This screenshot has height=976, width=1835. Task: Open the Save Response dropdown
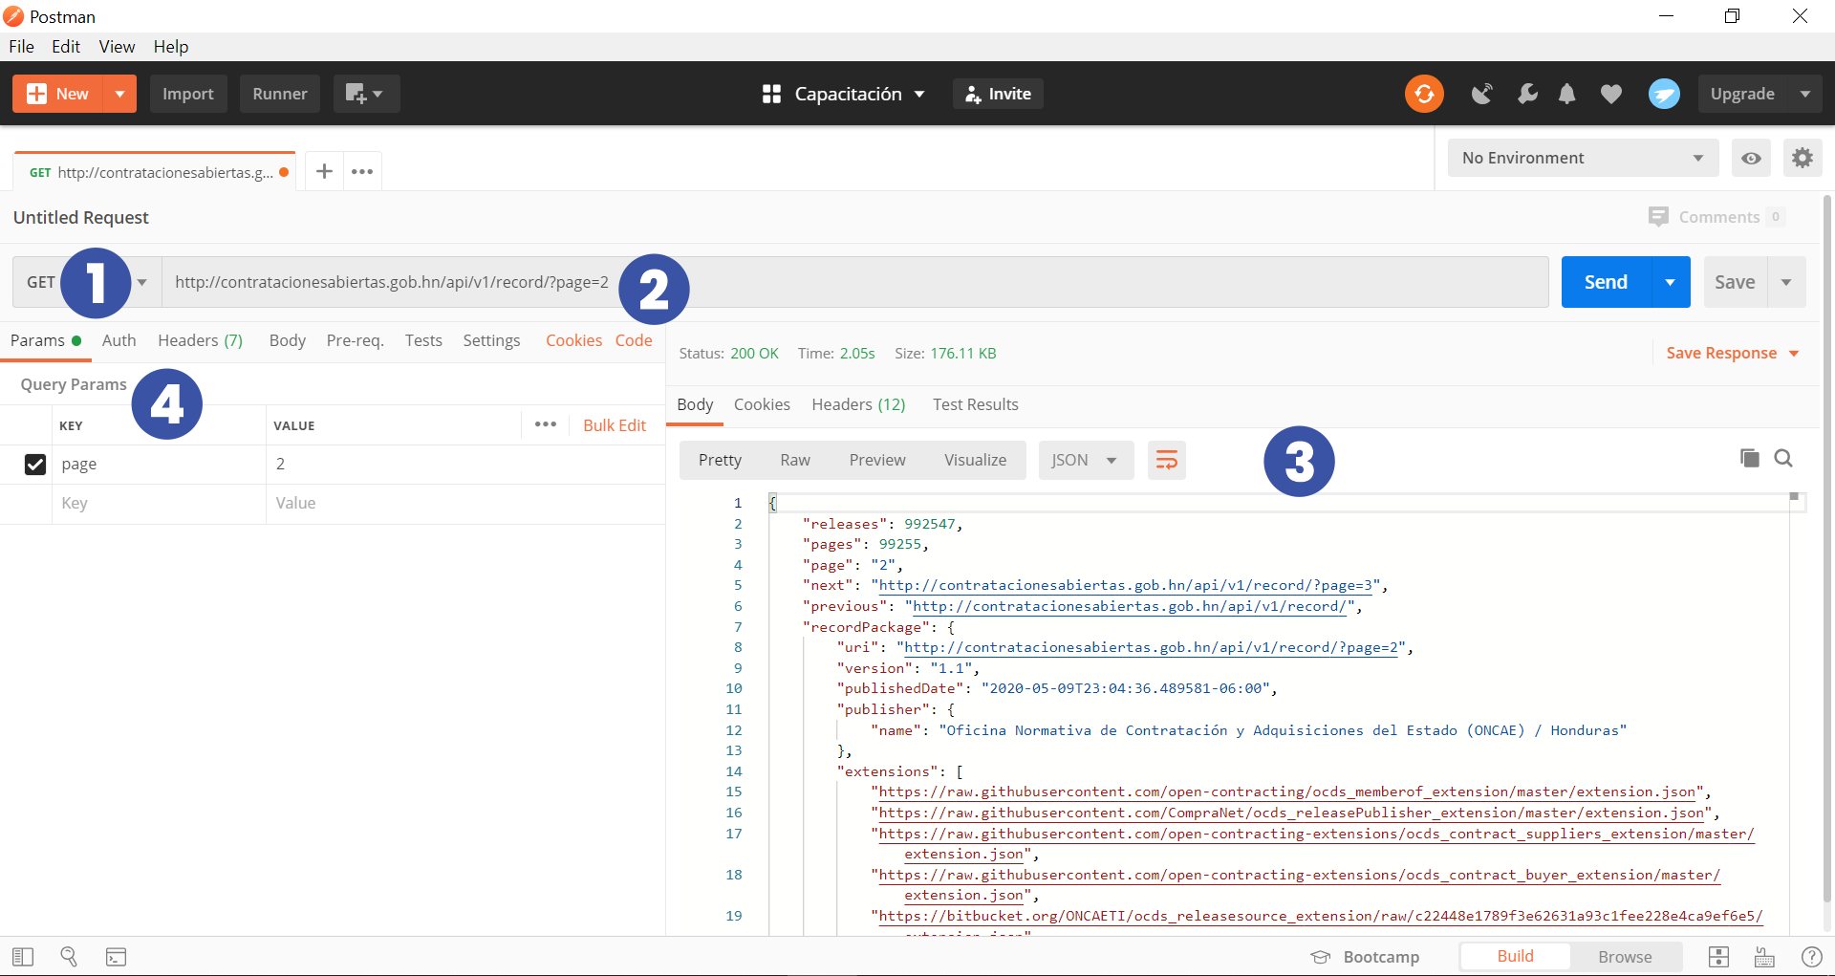[1732, 353]
